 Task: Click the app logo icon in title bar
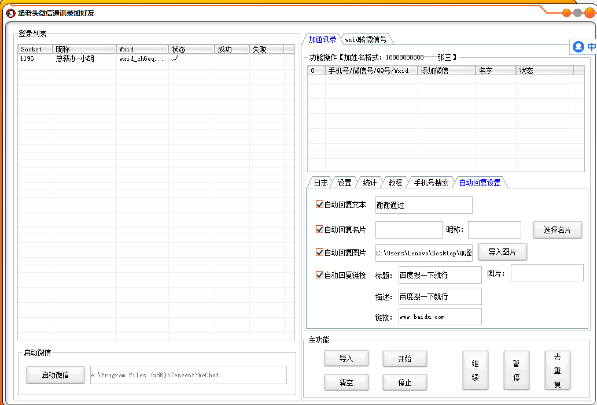coord(10,13)
